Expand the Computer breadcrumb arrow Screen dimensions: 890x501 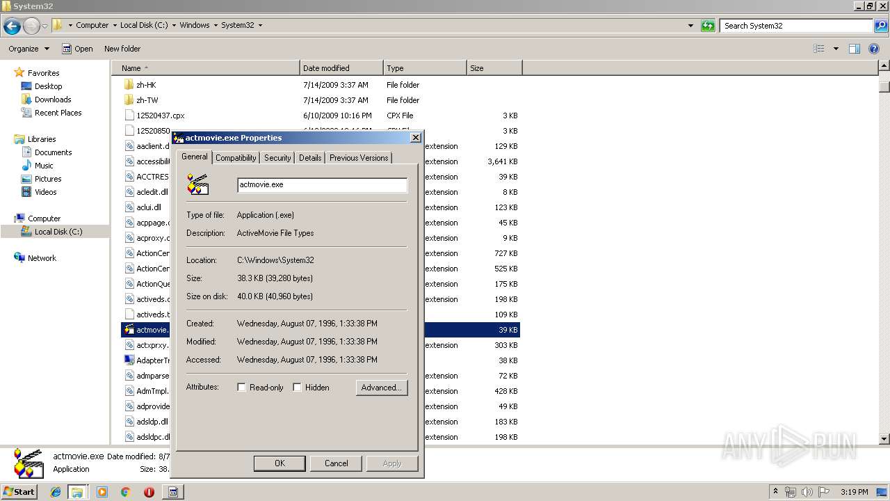tap(114, 25)
